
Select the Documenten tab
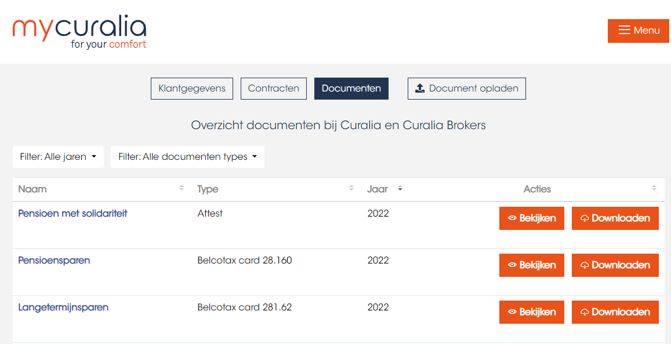click(351, 89)
